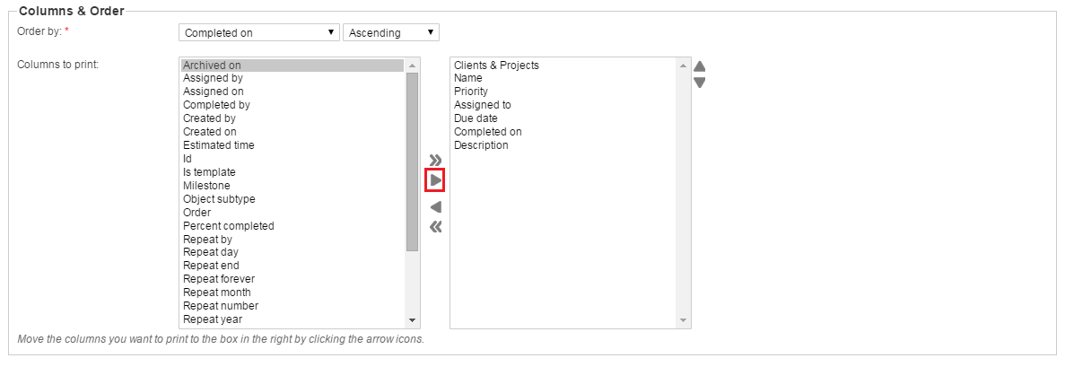The height and width of the screenshot is (367, 1065).
Task: Open the Ascending sort direction dropdown
Action: pos(390,33)
